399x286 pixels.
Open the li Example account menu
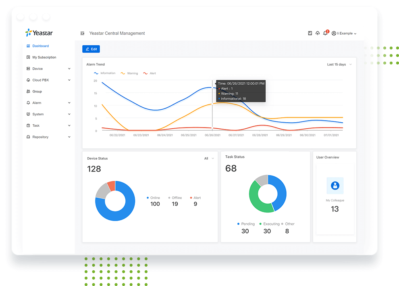344,33
